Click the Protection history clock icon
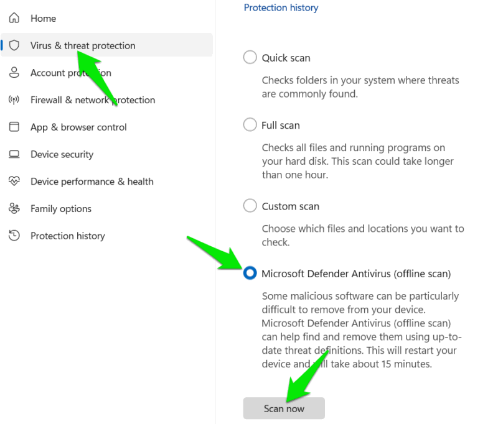 (14, 236)
